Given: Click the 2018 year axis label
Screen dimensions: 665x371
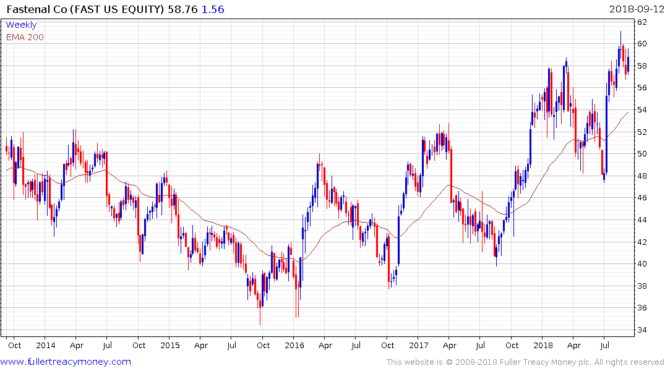Looking at the screenshot, I should pyautogui.click(x=543, y=345).
